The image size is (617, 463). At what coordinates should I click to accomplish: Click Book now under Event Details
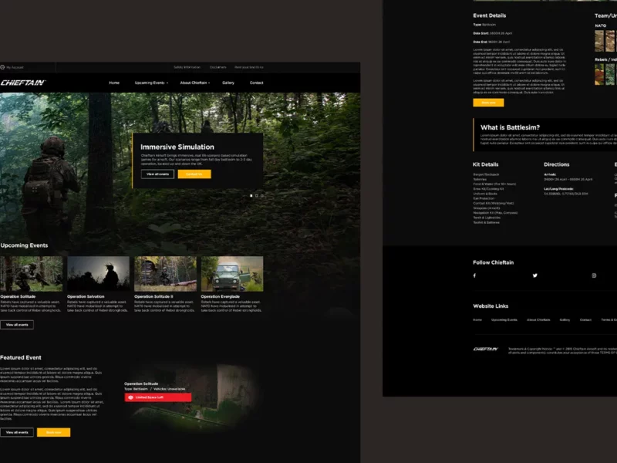(488, 103)
